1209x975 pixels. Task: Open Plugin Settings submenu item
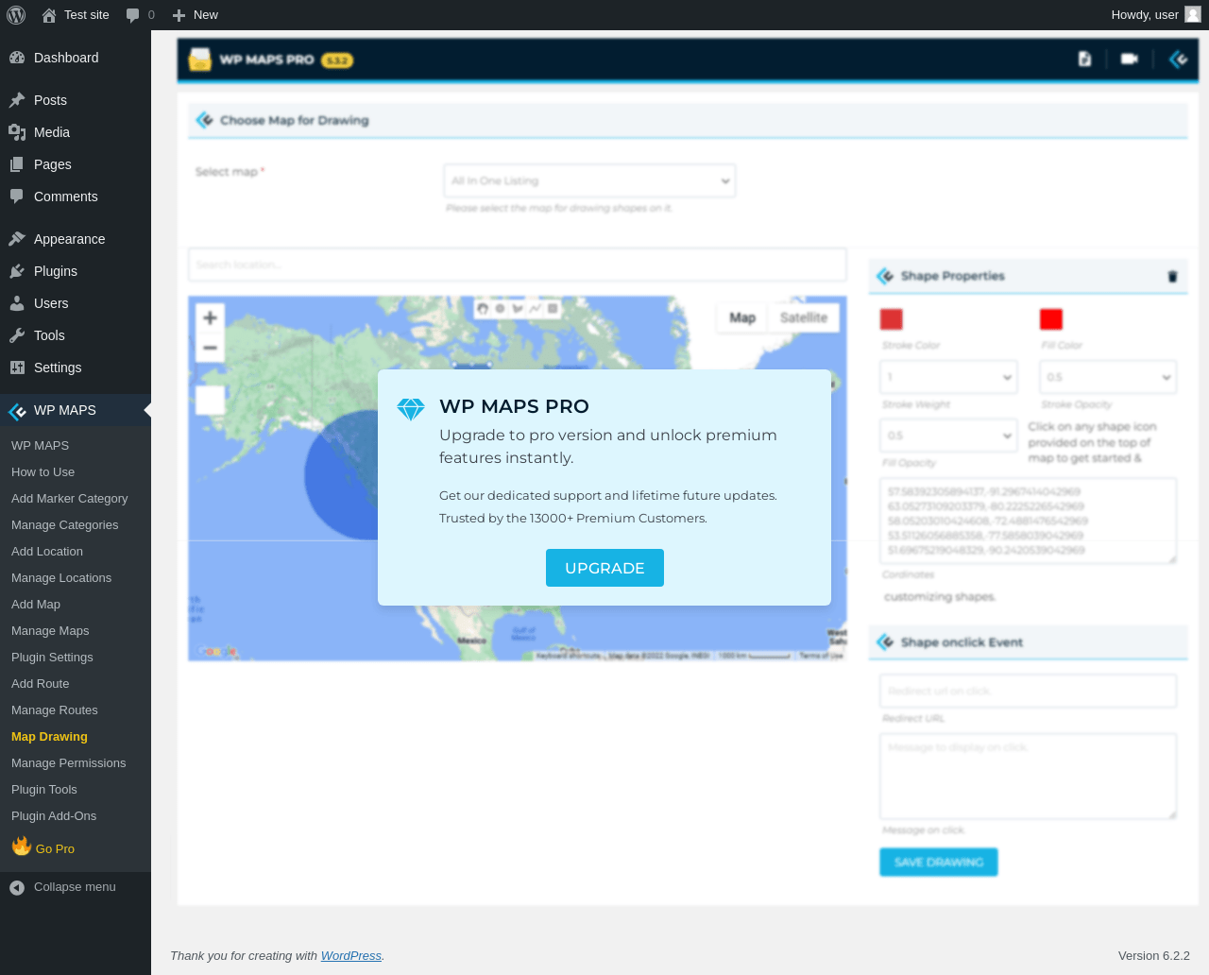52,658
